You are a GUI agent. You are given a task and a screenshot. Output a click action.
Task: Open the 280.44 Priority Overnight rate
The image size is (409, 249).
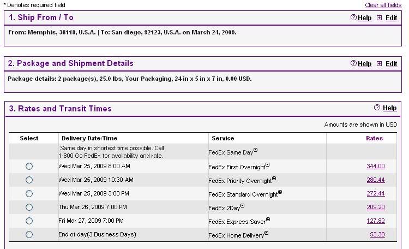click(x=376, y=180)
